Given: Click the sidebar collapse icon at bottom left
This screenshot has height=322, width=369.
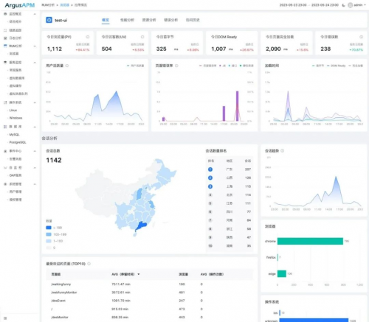Looking at the screenshot, I should coord(5,318).
